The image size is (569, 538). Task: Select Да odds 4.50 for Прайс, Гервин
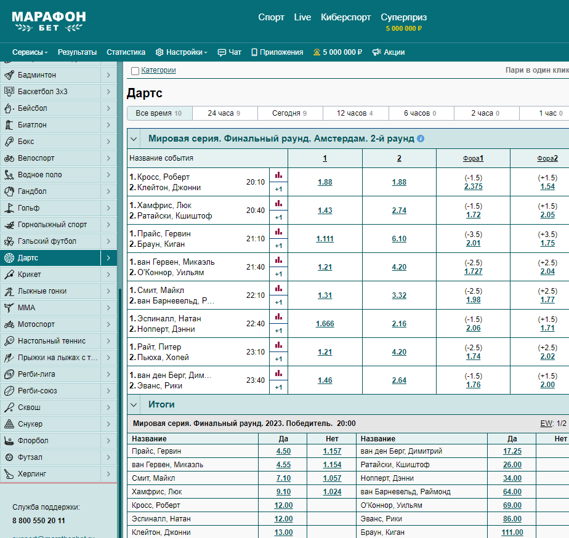tap(283, 451)
